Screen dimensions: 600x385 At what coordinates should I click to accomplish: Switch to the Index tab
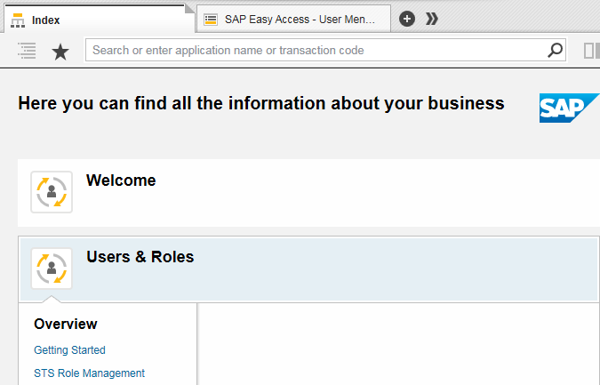click(98, 20)
